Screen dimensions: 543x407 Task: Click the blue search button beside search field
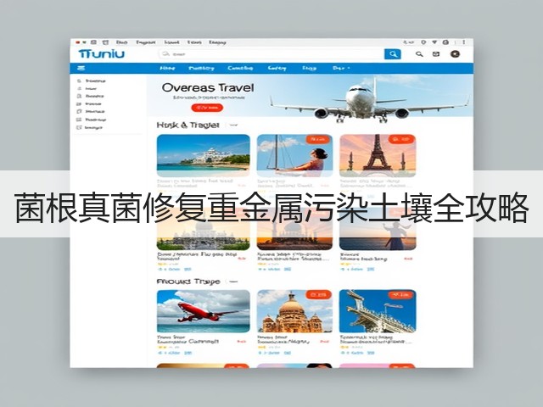pyautogui.click(x=393, y=54)
